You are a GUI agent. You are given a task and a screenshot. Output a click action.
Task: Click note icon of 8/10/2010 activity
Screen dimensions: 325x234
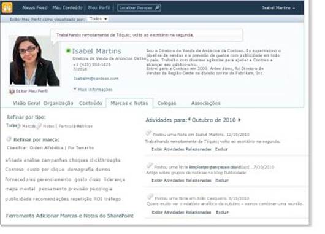click(150, 197)
